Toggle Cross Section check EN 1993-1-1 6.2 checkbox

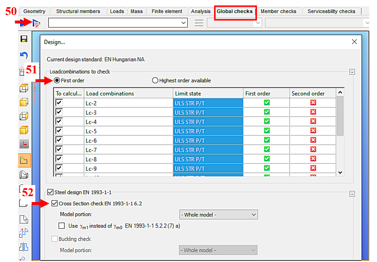pos(55,203)
